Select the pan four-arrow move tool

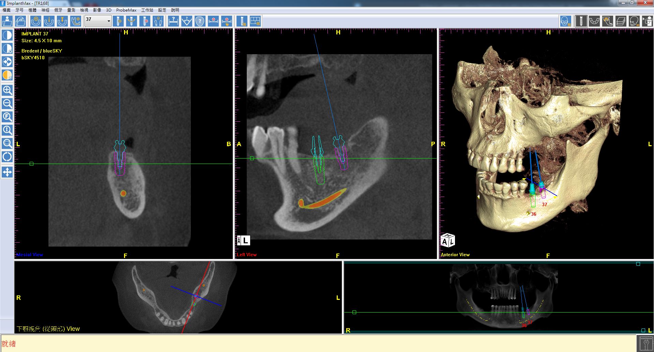(x=7, y=172)
